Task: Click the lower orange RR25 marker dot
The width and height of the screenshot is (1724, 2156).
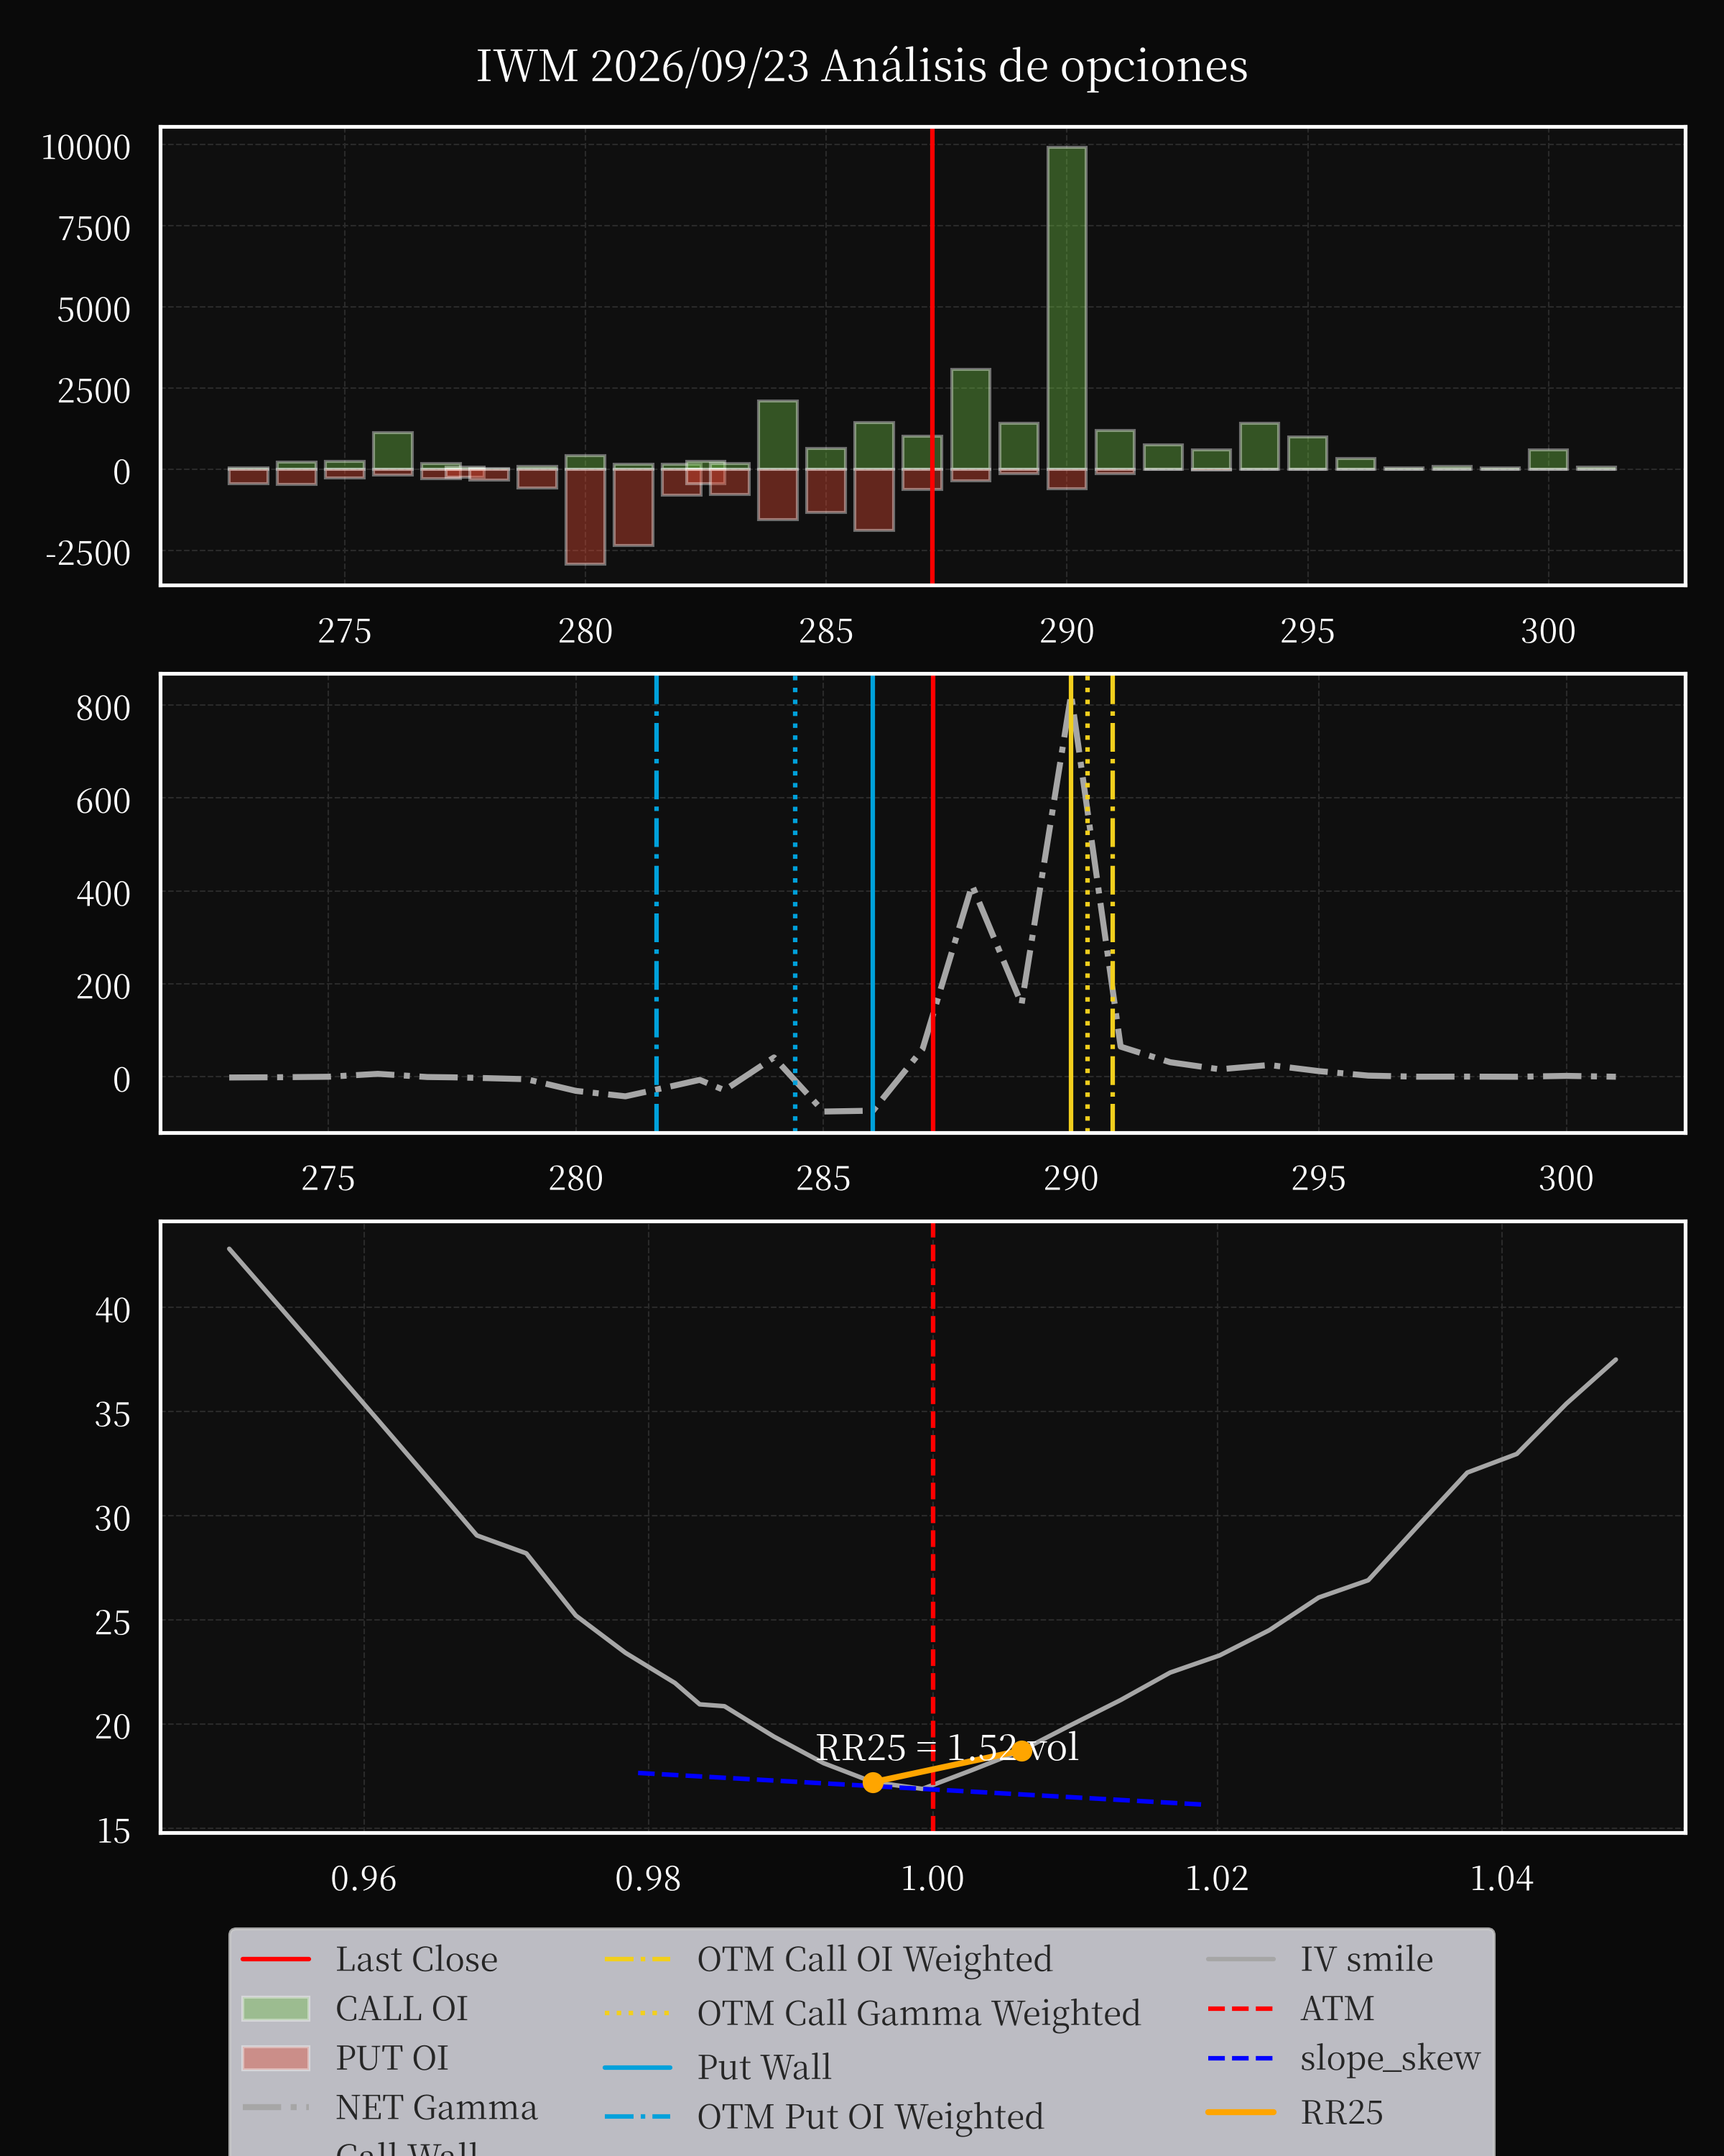Action: pyautogui.click(x=873, y=1782)
